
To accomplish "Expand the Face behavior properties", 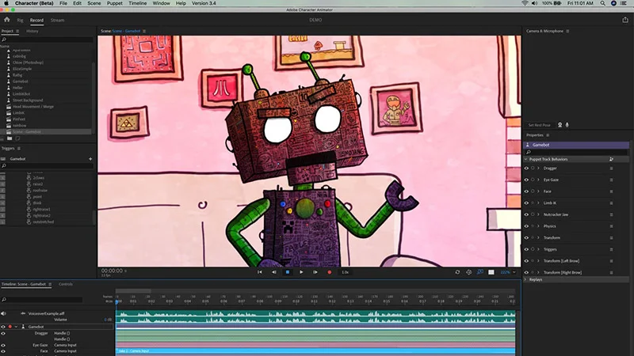I will coord(538,191).
